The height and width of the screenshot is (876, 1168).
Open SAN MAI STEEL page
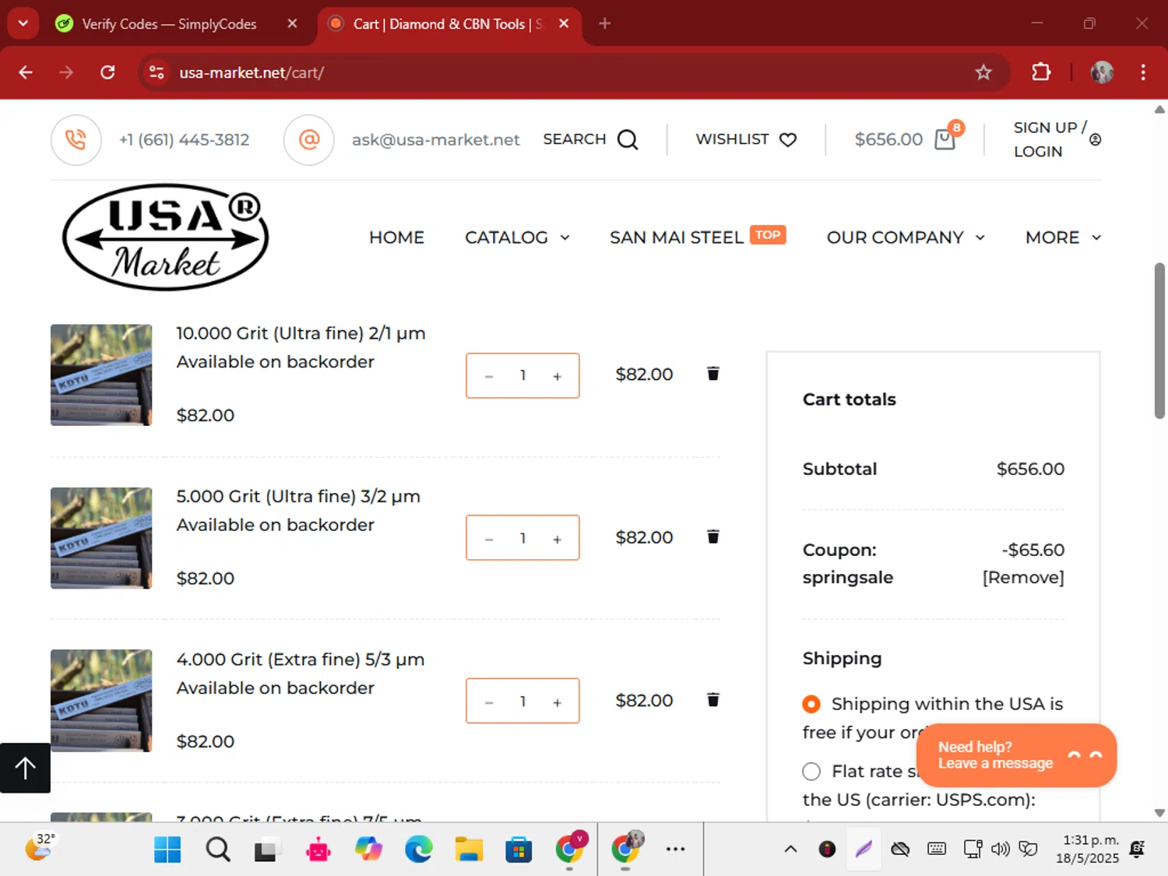pos(676,237)
